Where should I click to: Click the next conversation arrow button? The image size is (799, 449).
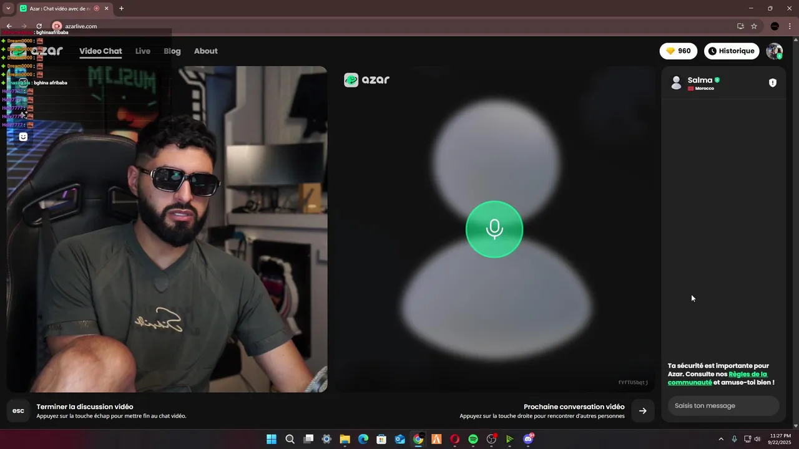[643, 411]
